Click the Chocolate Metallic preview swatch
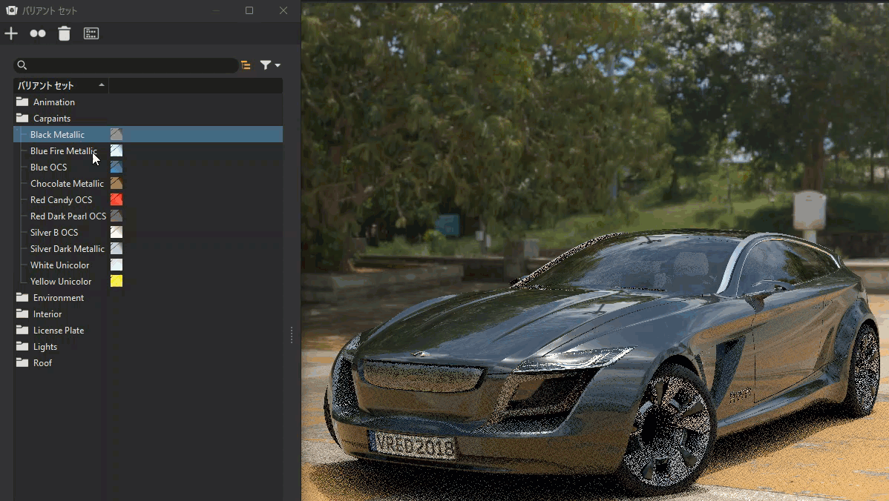The image size is (889, 501). tap(117, 183)
